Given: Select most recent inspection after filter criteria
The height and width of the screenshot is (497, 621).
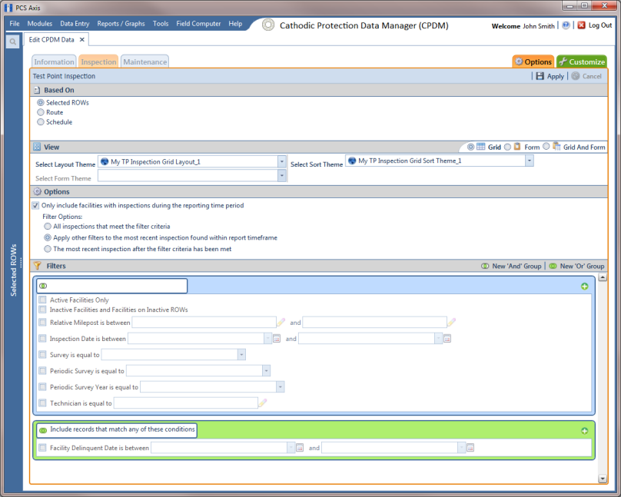Looking at the screenshot, I should pos(48,249).
